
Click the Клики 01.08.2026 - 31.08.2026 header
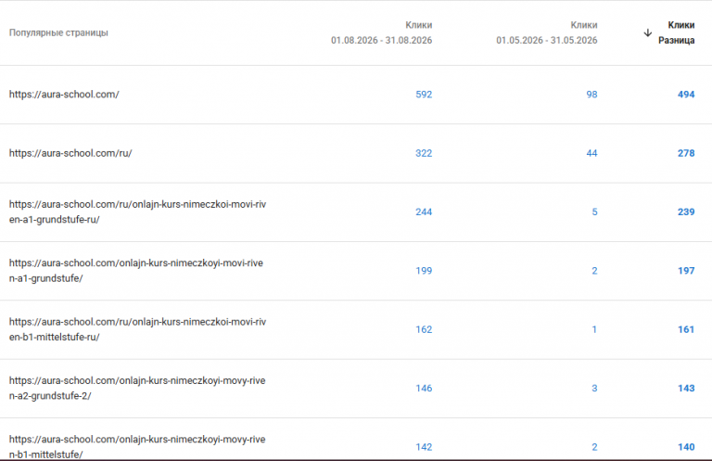click(381, 32)
